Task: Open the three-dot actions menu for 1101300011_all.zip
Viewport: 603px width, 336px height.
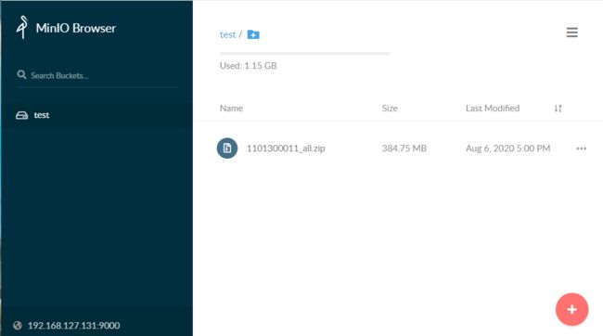Action: click(x=581, y=149)
